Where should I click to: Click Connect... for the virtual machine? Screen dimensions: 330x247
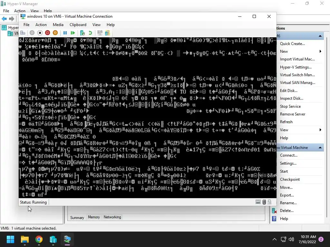coord(288,155)
